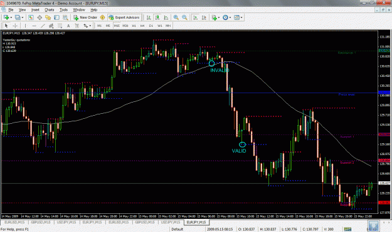The width and height of the screenshot is (392, 232).
Task: Open the Terminal window icon
Action: pyautogui.click(x=56, y=18)
